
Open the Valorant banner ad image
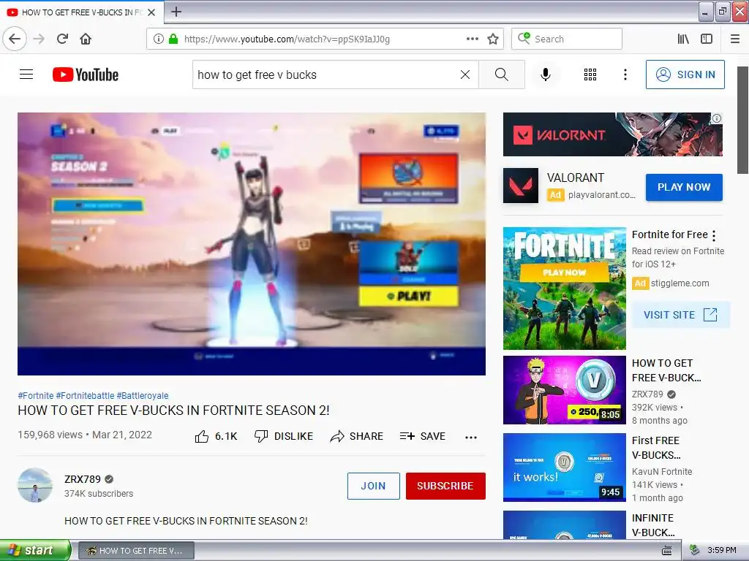[x=613, y=134]
